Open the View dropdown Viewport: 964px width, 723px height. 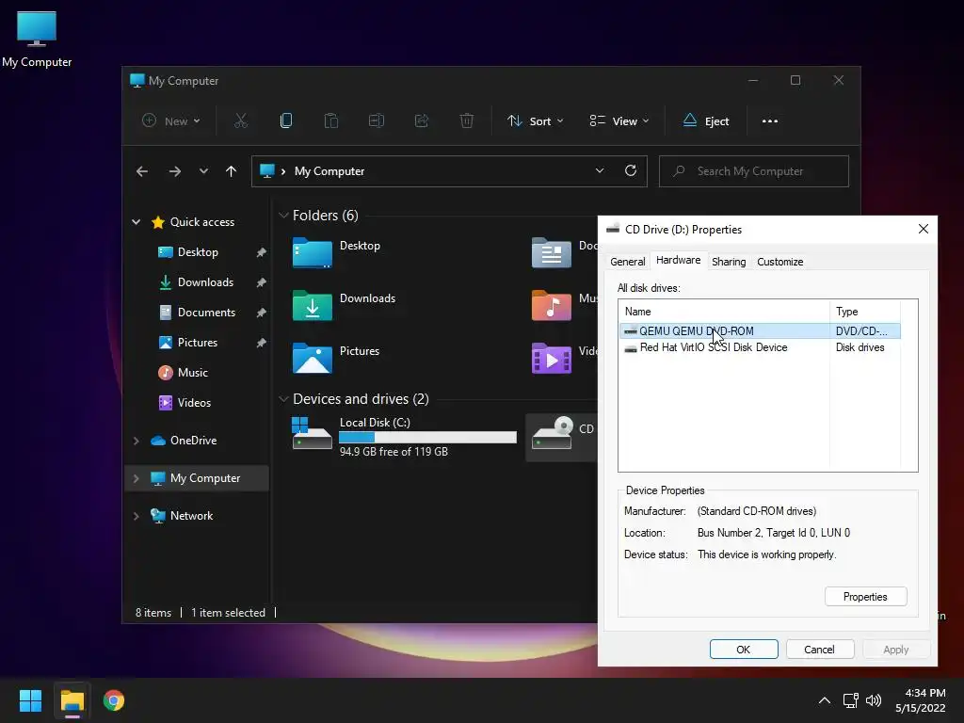[x=619, y=121]
